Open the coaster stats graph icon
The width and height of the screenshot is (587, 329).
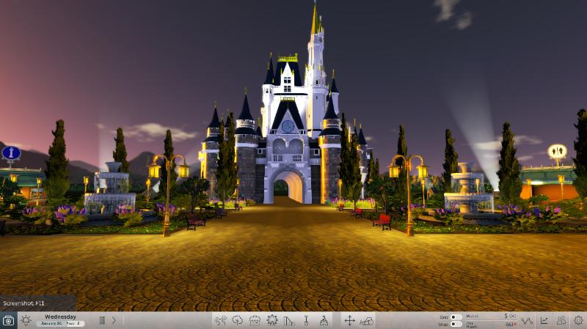coord(527,320)
